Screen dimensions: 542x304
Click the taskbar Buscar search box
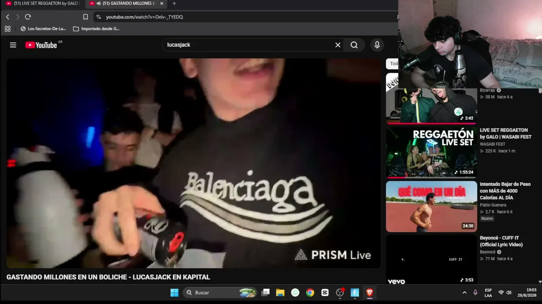(221, 293)
